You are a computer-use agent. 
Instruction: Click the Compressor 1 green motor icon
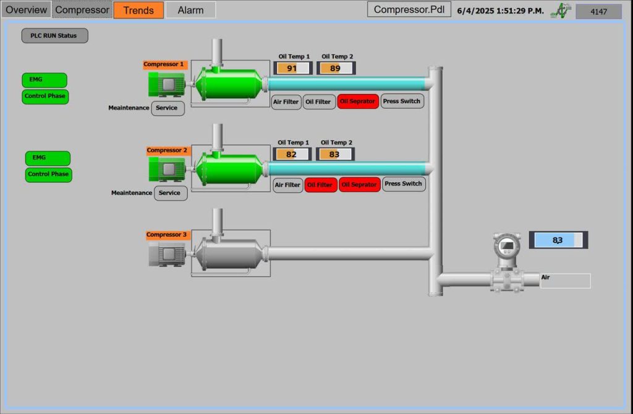(166, 85)
